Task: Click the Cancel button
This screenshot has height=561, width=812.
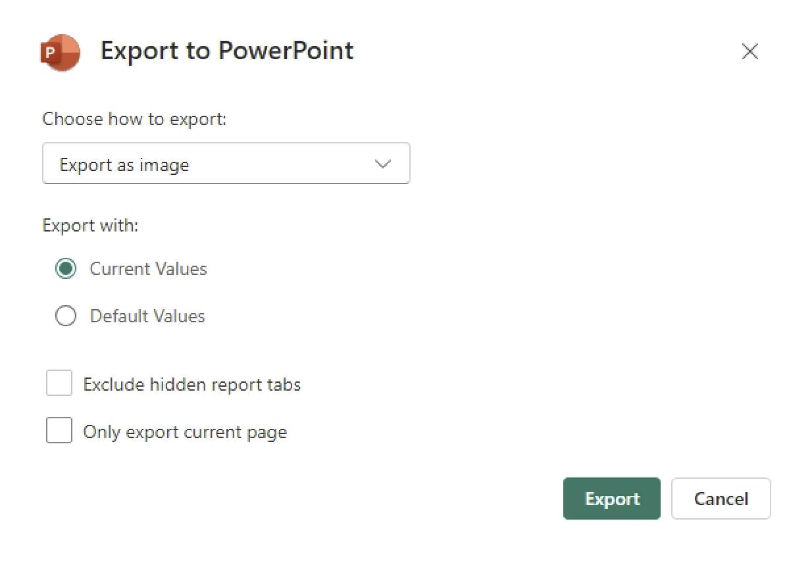Action: pyautogui.click(x=721, y=499)
